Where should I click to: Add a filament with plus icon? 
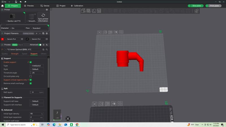(37, 33)
